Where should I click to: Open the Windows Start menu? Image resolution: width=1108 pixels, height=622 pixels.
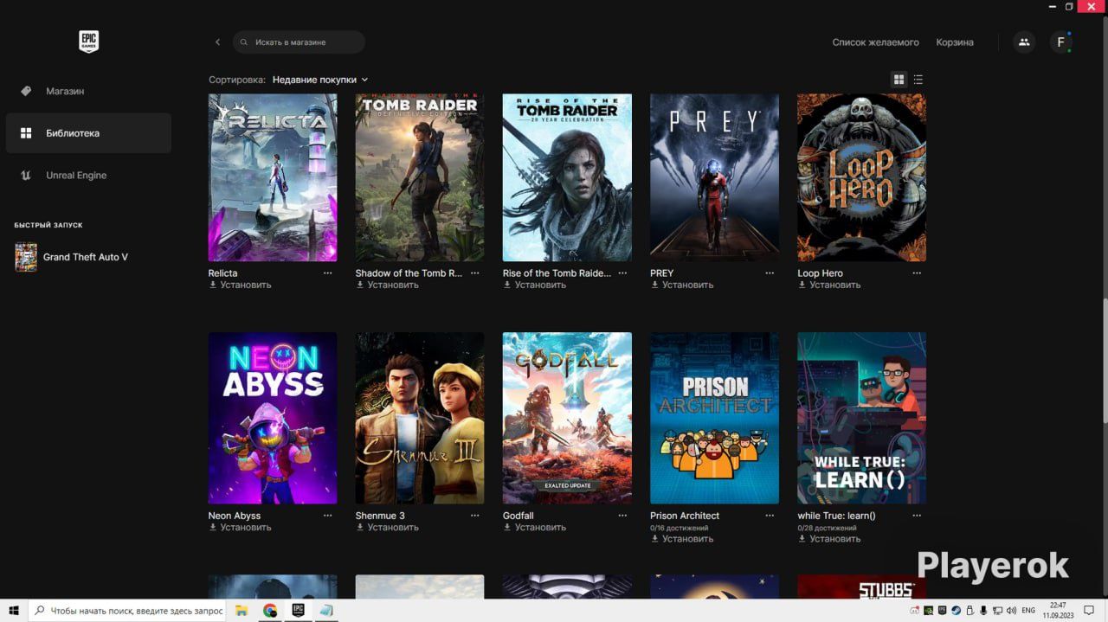tap(14, 610)
